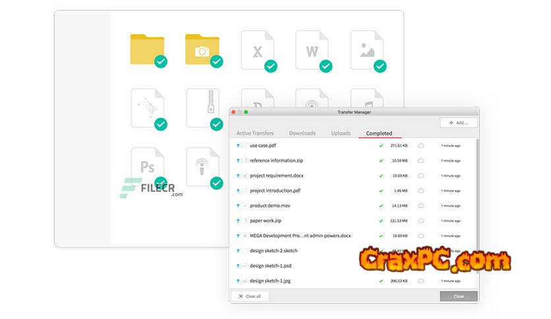
Task: Select the plain yellow folder icon
Action: click(x=147, y=49)
